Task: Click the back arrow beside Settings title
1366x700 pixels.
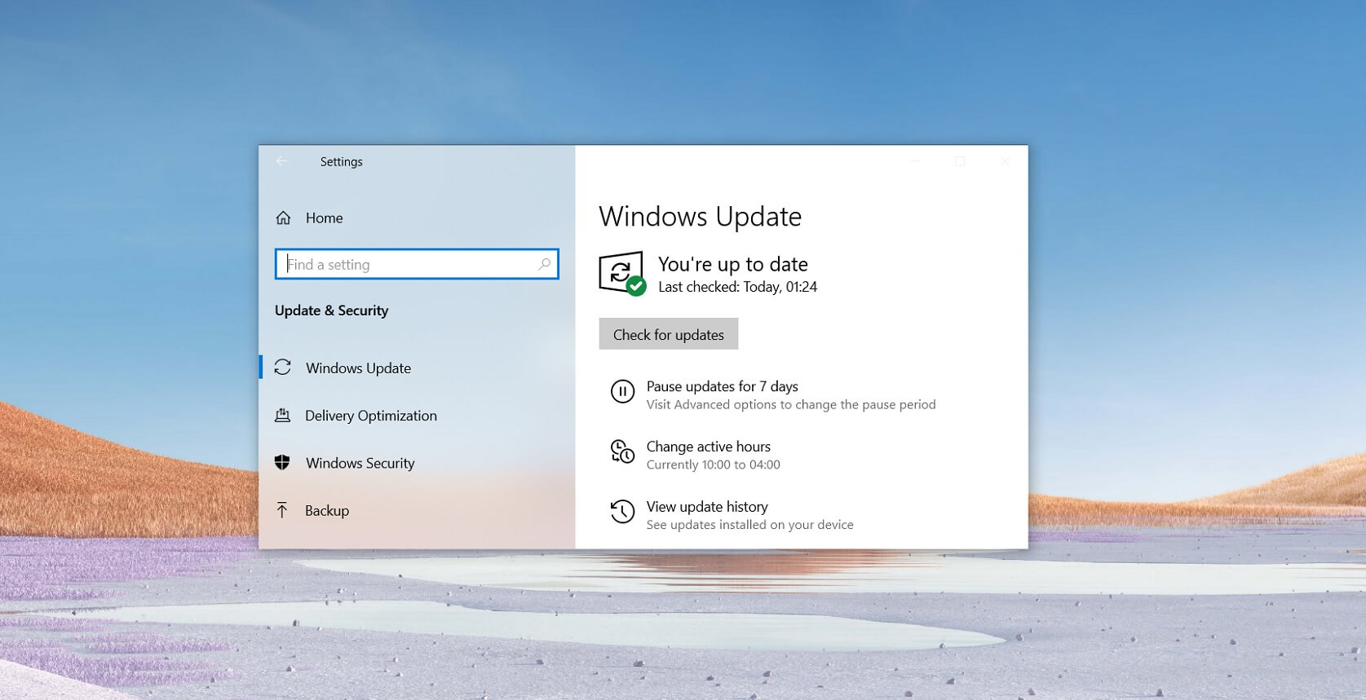Action: pyautogui.click(x=282, y=161)
